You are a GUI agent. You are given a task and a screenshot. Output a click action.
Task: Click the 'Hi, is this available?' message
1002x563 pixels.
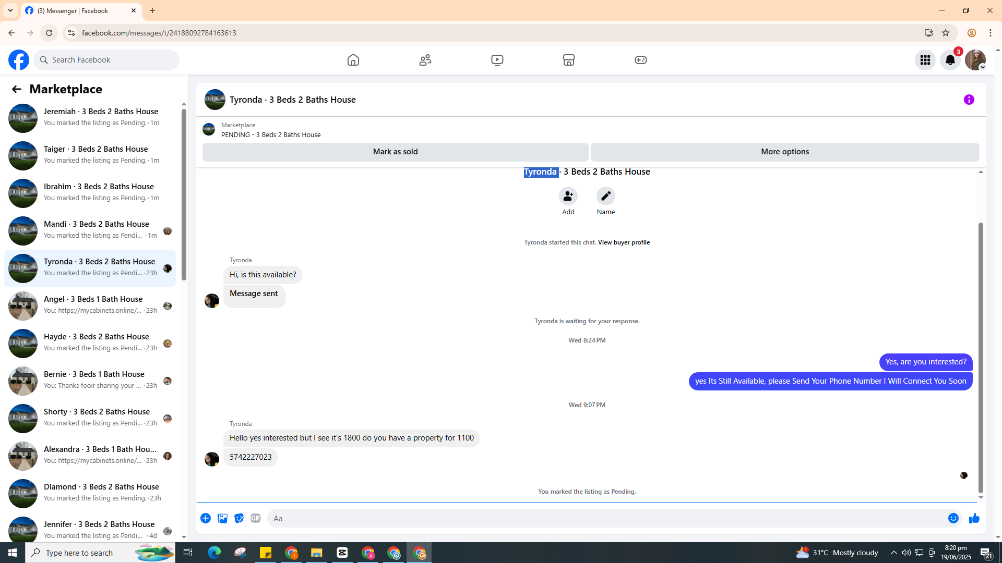(x=263, y=275)
